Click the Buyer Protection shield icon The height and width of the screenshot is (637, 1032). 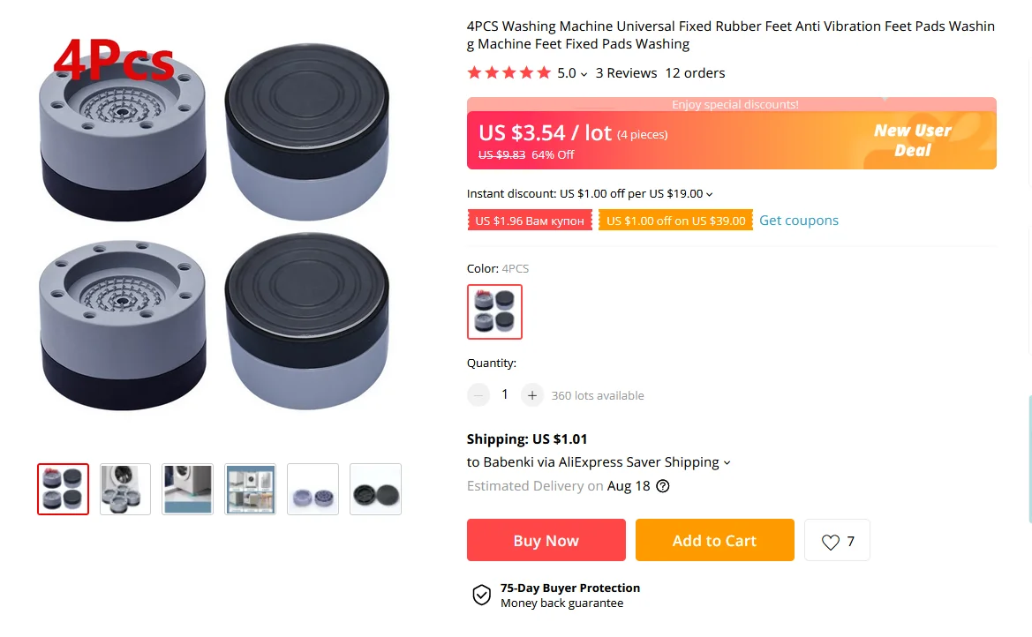(x=481, y=595)
